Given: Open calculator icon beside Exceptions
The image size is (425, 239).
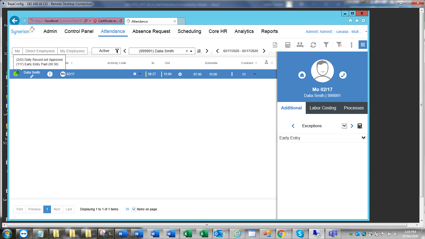Looking at the screenshot, I should coord(360,126).
